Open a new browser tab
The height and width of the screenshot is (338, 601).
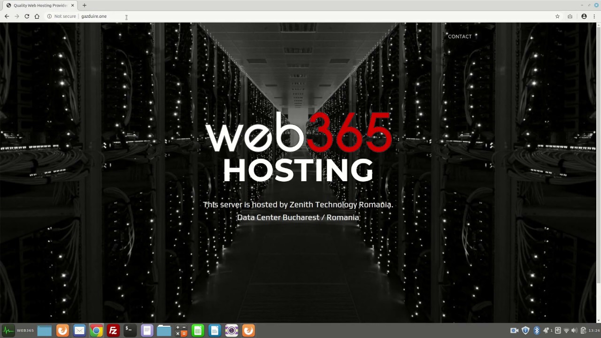click(85, 5)
